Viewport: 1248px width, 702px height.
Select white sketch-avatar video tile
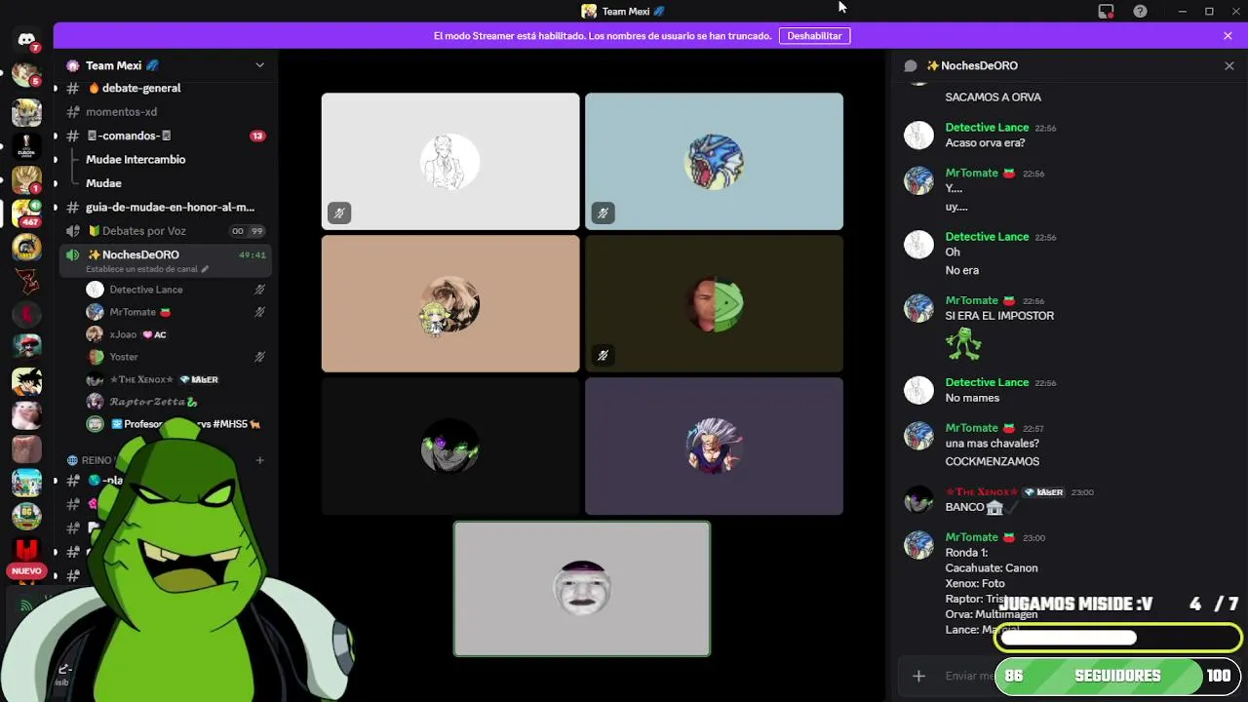pyautogui.click(x=450, y=161)
